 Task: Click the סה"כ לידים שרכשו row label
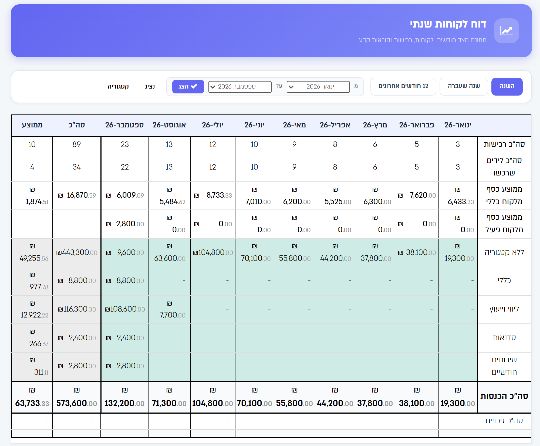pyautogui.click(x=504, y=167)
